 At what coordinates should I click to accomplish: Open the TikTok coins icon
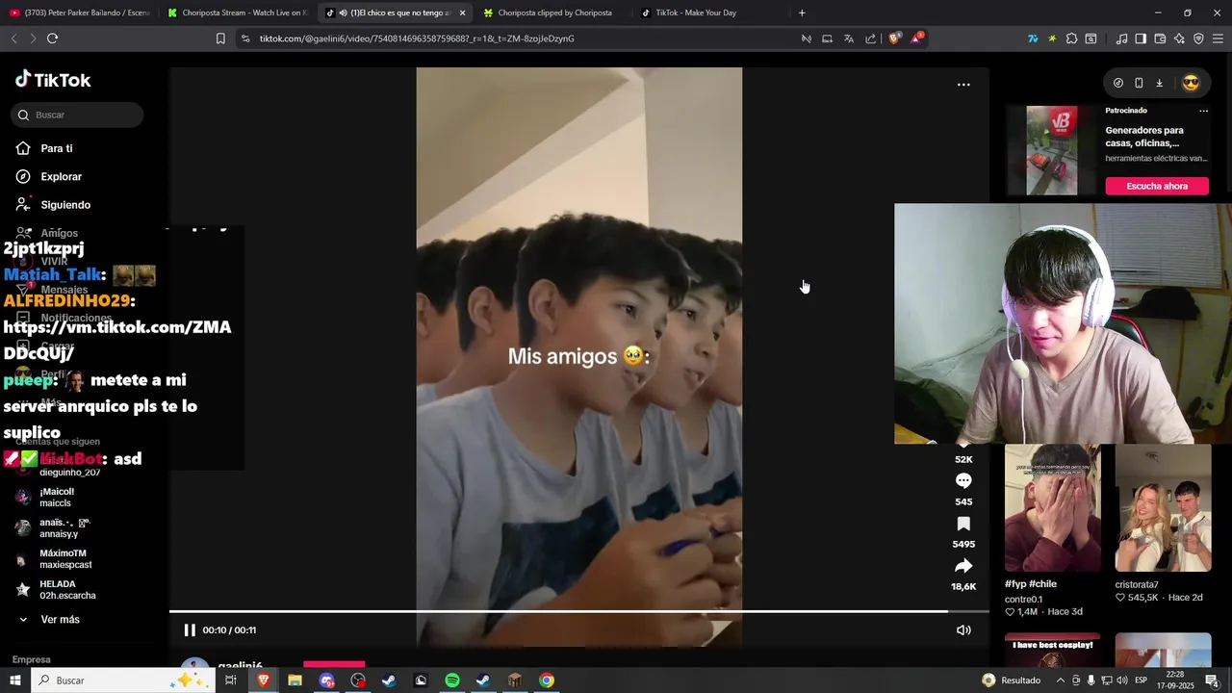1117,83
